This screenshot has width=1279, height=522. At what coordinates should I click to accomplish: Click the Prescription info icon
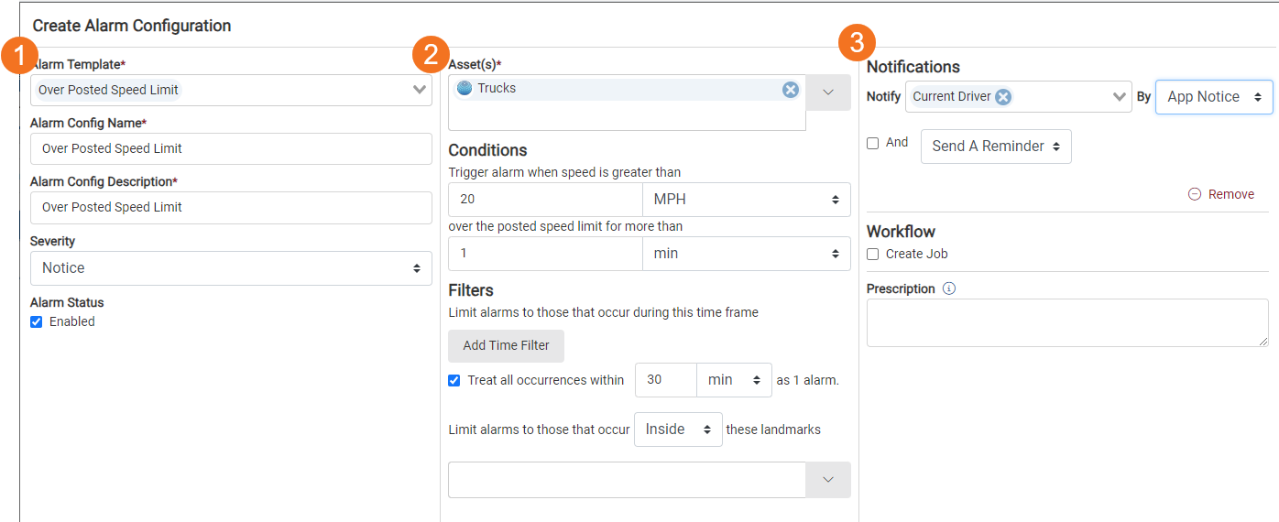point(949,288)
